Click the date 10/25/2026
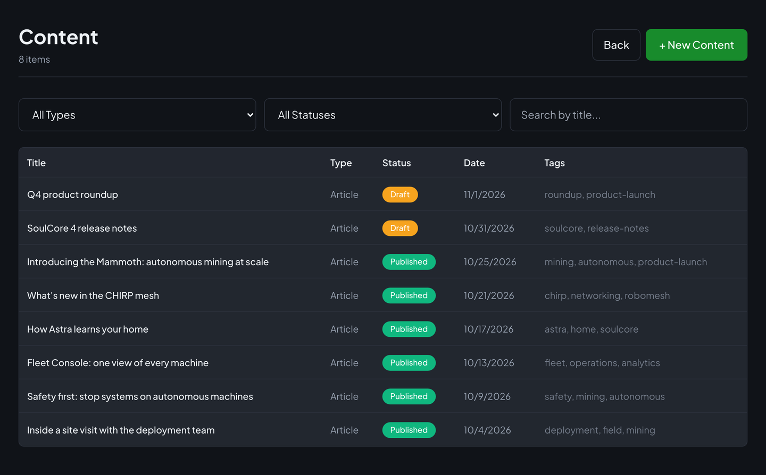 point(490,262)
